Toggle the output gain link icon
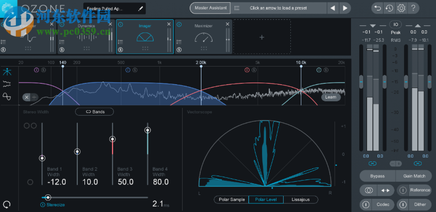The height and width of the screenshot is (212, 436). (418, 164)
